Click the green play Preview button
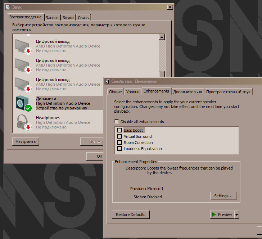The width and height of the screenshot is (262, 239). point(222,215)
